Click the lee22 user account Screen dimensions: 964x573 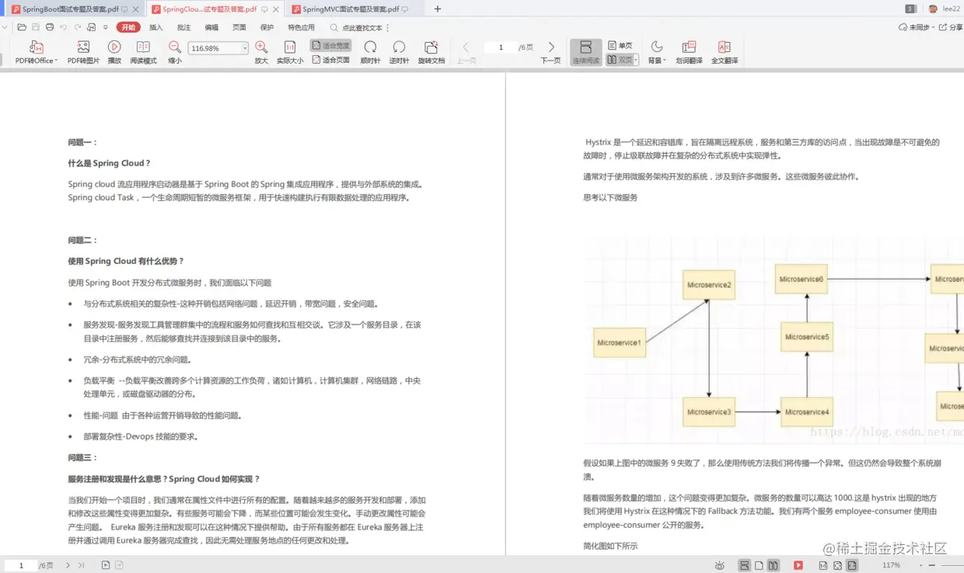(945, 9)
